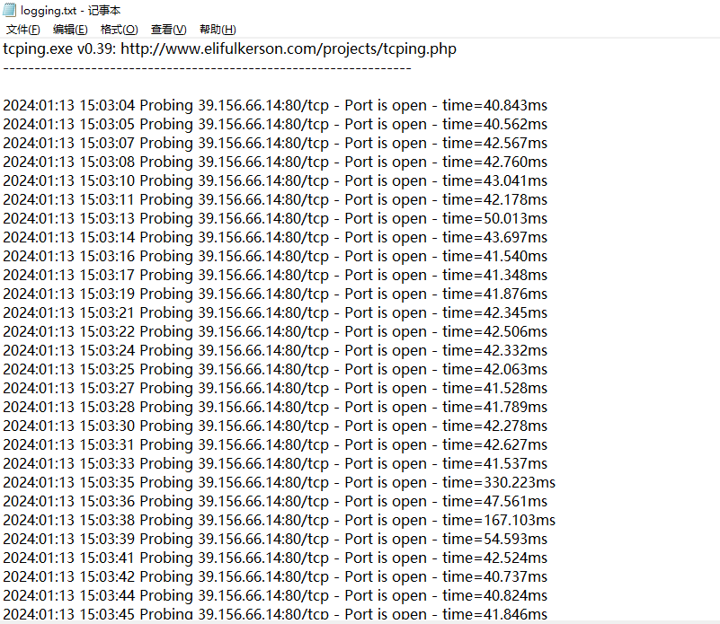Open the 帮助(H) menu
The height and width of the screenshot is (624, 720).
pyautogui.click(x=218, y=30)
